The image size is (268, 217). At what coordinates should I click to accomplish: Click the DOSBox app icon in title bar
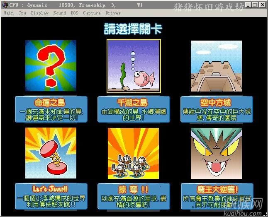pyautogui.click(x=5, y=5)
